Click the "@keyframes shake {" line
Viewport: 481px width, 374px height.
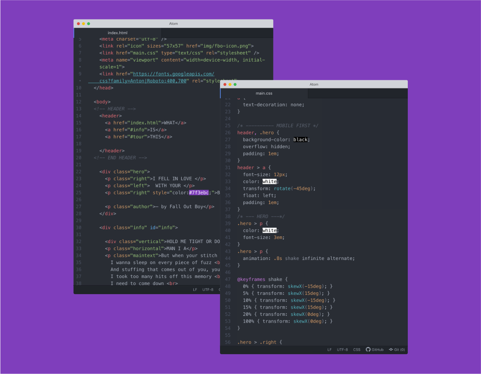(262, 279)
